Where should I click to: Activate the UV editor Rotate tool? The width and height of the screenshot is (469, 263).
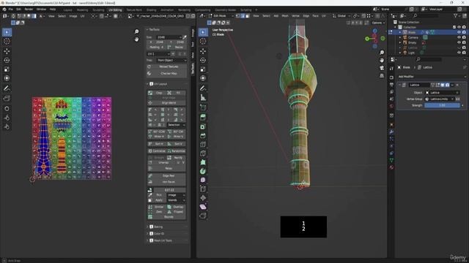(x=7, y=60)
